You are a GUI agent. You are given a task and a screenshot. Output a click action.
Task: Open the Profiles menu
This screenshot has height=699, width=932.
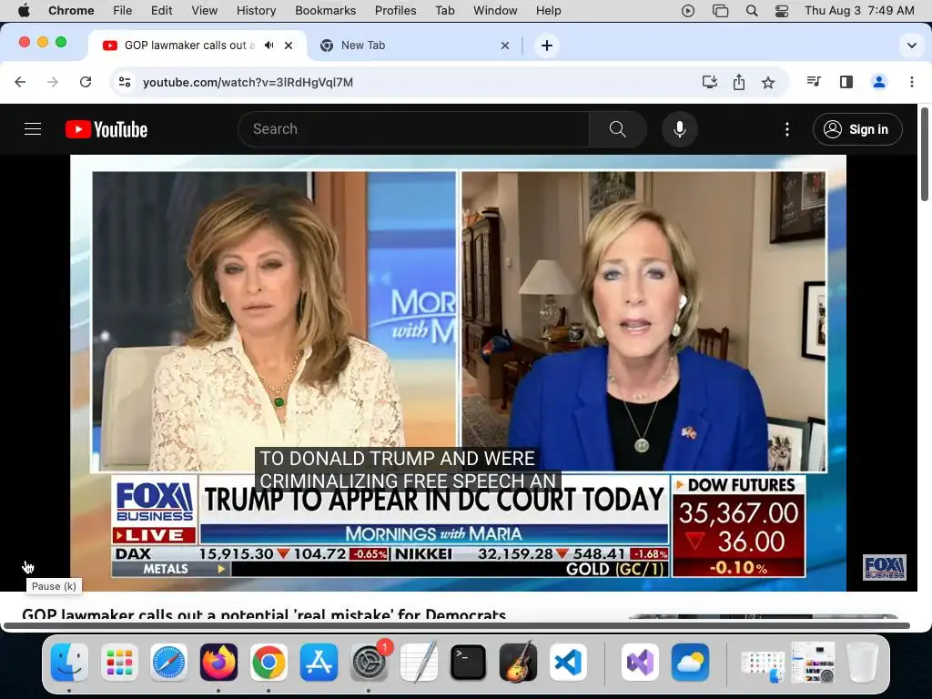[x=395, y=10]
